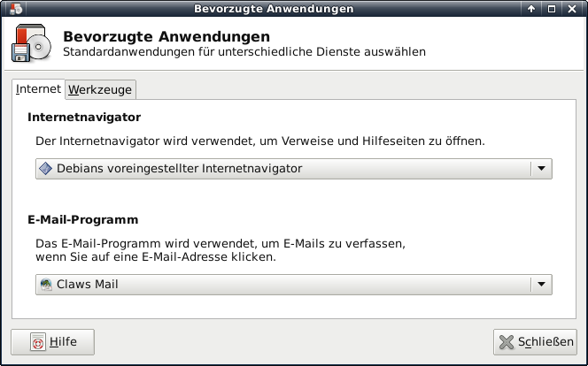The height and width of the screenshot is (366, 588).
Task: Maximize the Bevorzugte Anwendungen window
Action: point(552,9)
